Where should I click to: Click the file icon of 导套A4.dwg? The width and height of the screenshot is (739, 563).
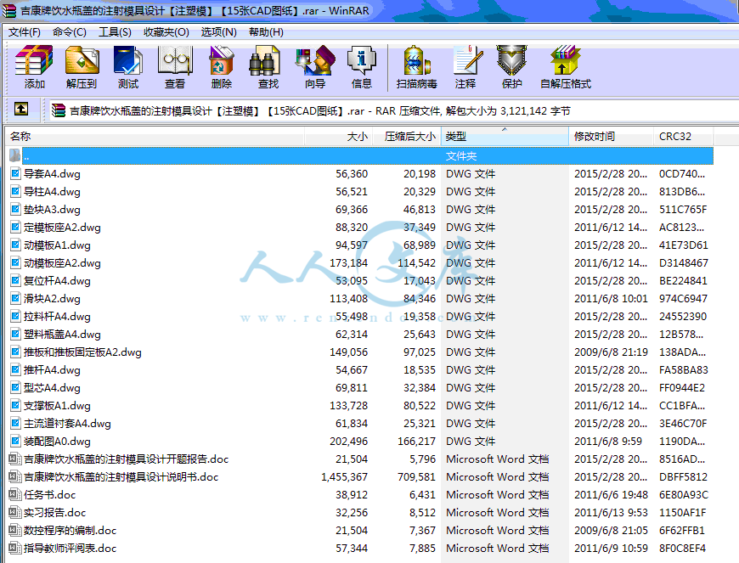[15, 173]
